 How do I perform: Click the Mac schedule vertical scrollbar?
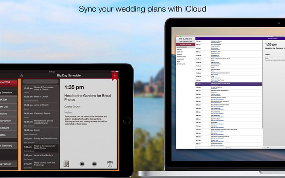click(262, 85)
